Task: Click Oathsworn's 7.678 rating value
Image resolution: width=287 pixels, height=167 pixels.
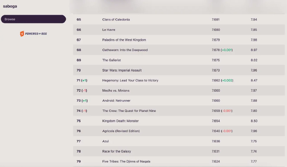Action: pos(216,50)
